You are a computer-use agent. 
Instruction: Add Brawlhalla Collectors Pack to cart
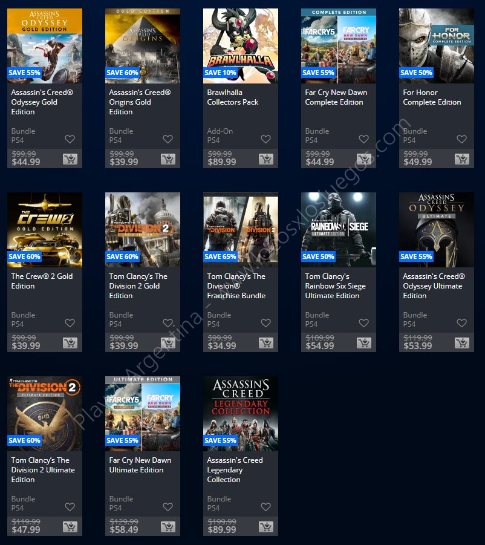coord(266,159)
